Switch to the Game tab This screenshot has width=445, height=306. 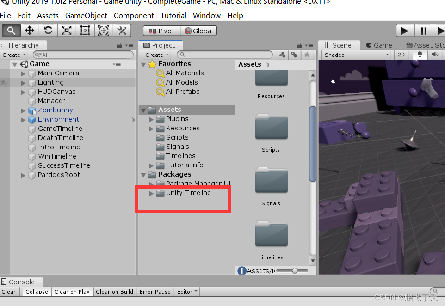coord(379,45)
